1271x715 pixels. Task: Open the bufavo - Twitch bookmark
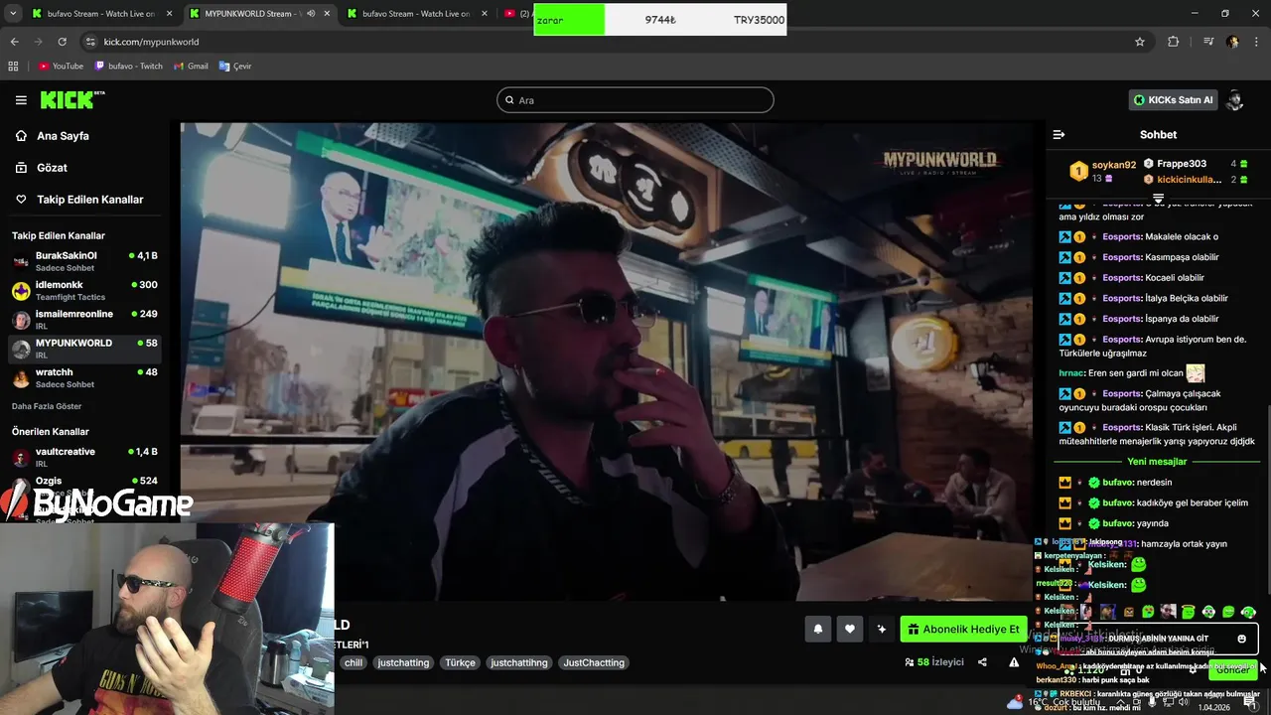(x=128, y=67)
